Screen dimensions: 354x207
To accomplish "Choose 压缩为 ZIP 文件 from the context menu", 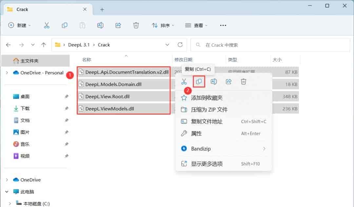I will click(224, 110).
